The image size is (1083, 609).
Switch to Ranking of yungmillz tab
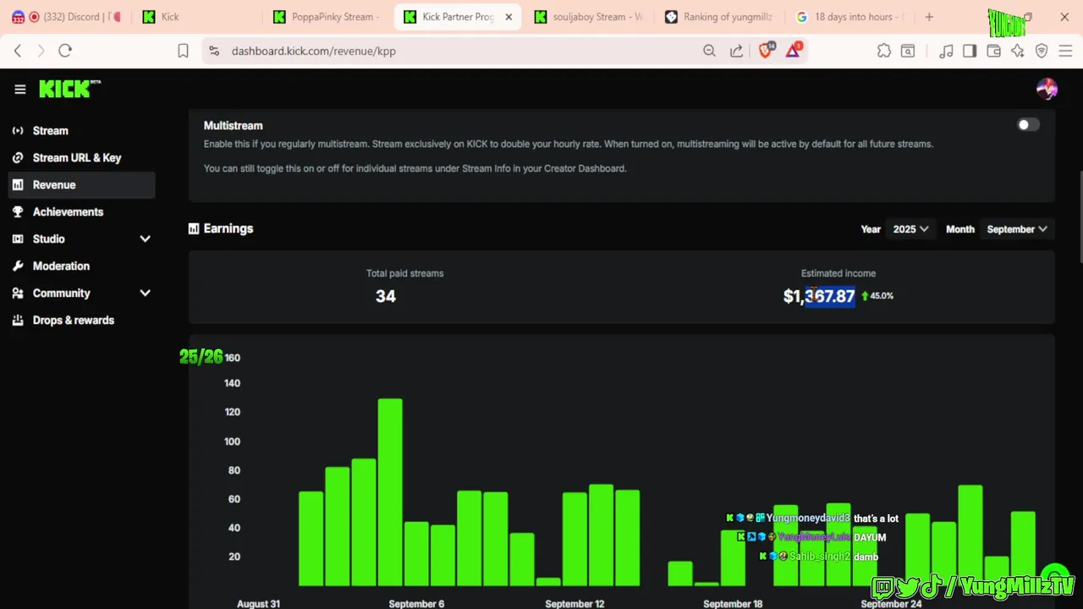(721, 17)
